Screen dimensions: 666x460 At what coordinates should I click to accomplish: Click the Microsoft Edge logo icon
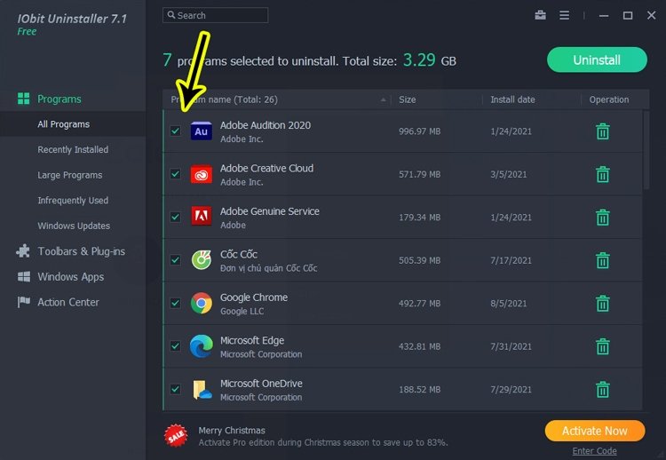(x=202, y=346)
